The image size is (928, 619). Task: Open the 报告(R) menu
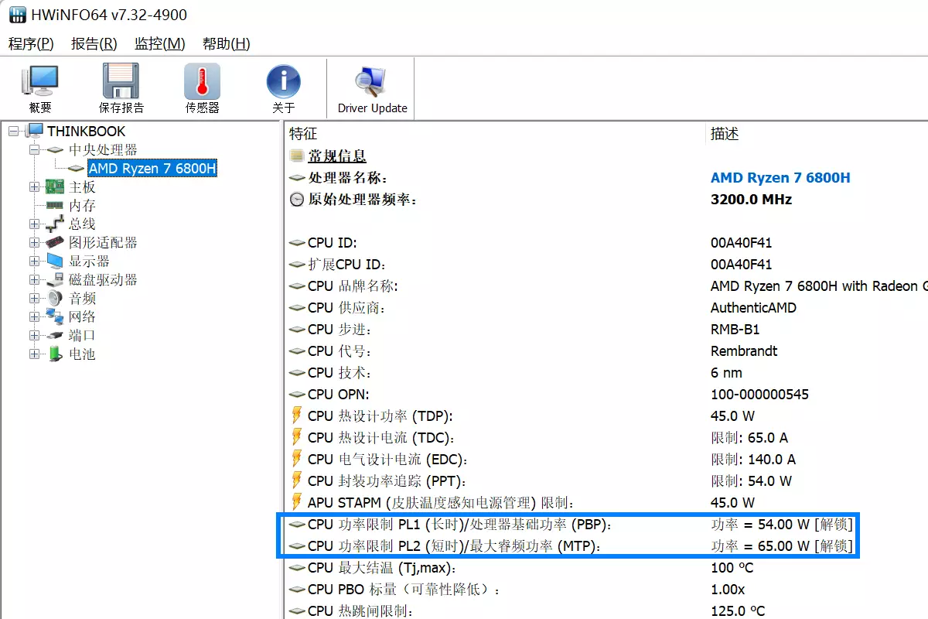(x=94, y=44)
